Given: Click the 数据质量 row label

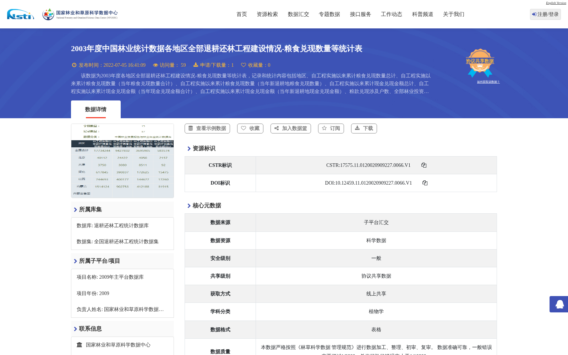Looking at the screenshot, I should [220, 351].
